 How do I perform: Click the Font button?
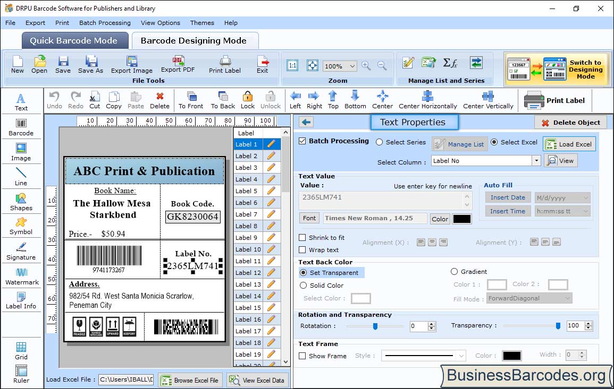[x=309, y=218]
